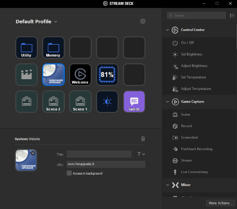This screenshot has width=237, height=209.
Task: Focus the actions Search box
Action: pyautogui.click(x=196, y=15)
